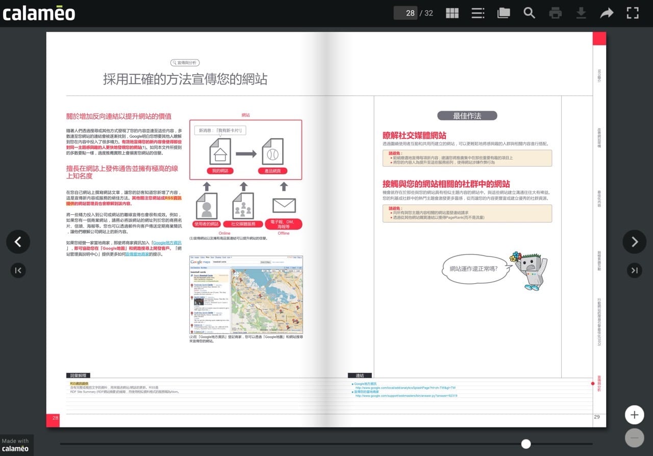Image resolution: width=653 pixels, height=456 pixels.
Task: Open the google.com/support/webmasters URL link
Action: click(x=406, y=396)
